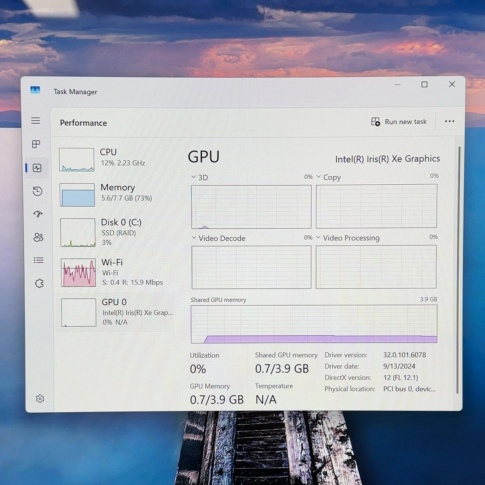Viewport: 485px width, 485px height.
Task: Open the three-dots more options menu
Action: click(449, 121)
